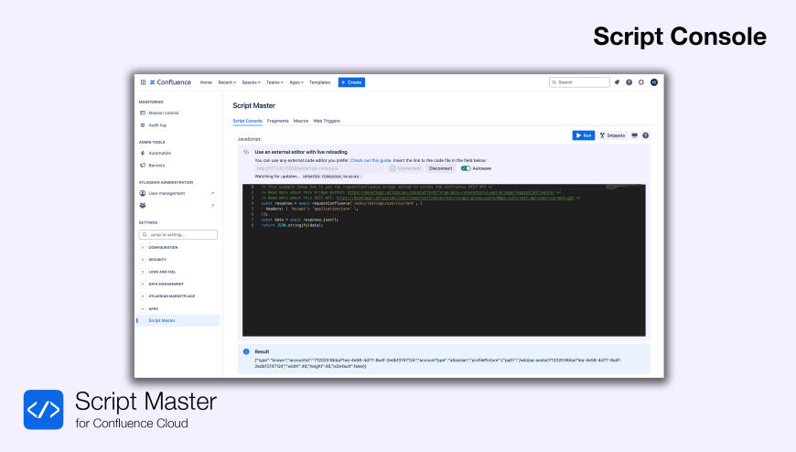The image size is (796, 452).
Task: Open the Snippets button
Action: click(x=612, y=135)
